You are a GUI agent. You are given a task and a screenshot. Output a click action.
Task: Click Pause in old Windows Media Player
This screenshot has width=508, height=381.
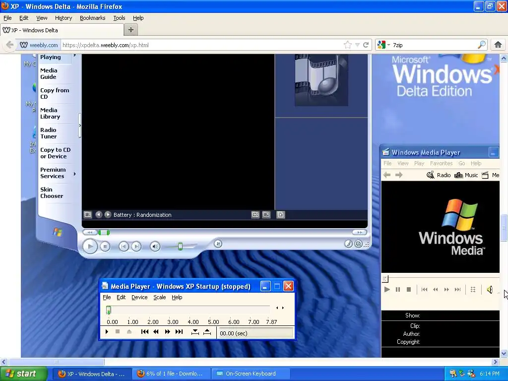[398, 290]
